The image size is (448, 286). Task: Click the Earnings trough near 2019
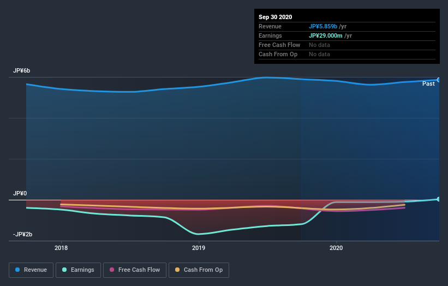pos(198,234)
